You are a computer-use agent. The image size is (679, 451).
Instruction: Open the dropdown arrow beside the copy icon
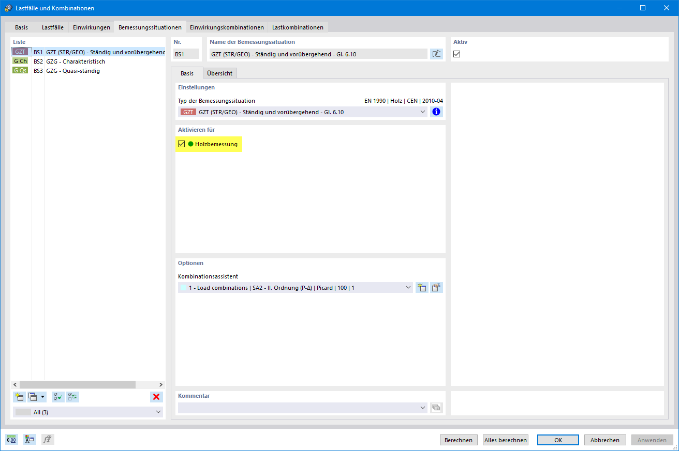(42, 397)
